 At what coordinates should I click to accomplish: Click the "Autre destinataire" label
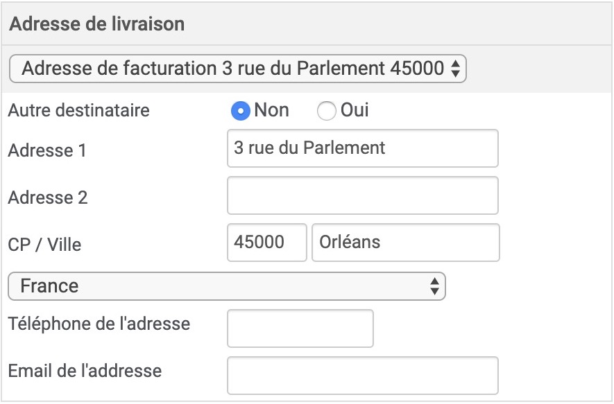[78, 110]
